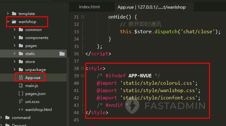The image size is (226, 126).
Task: Fold the onHide block on line 31
Action: click(x=82, y=17)
